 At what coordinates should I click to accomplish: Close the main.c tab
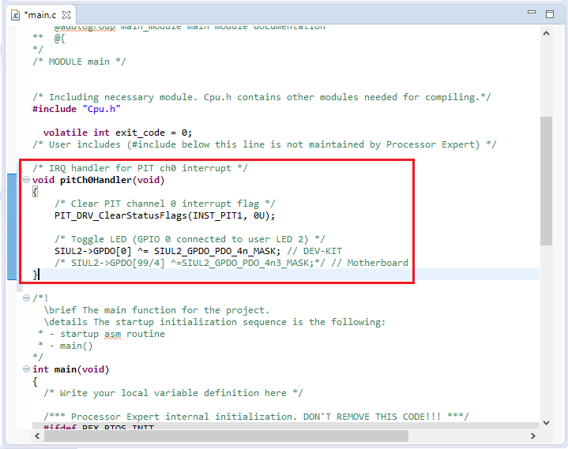point(66,15)
